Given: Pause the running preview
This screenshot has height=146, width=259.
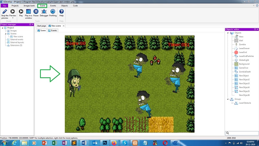Looking at the screenshot, I should (36, 13).
